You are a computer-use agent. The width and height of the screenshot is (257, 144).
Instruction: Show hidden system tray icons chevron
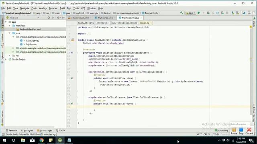click(219, 140)
